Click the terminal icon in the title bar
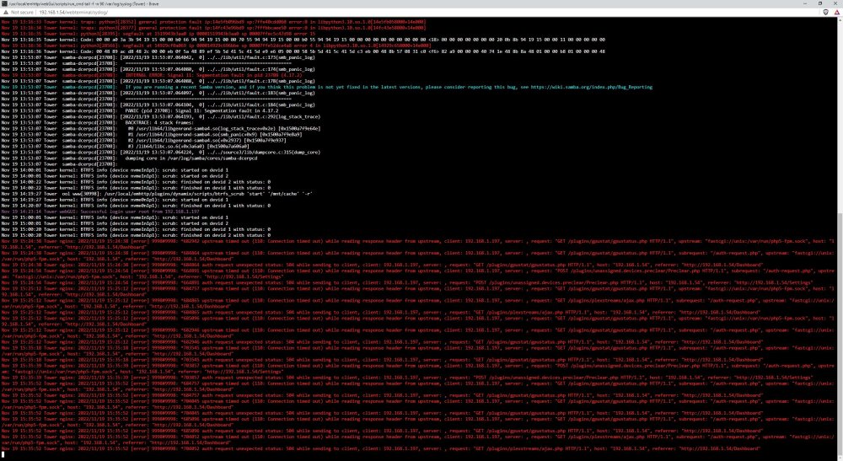This screenshot has width=843, height=461. tap(3, 3)
